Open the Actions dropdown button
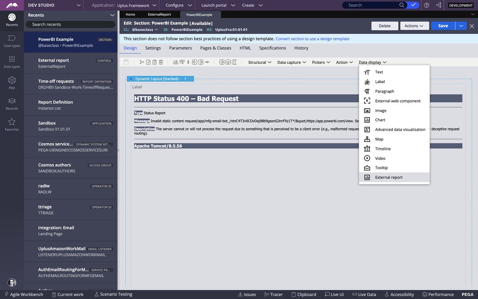478x299 pixels. 415,26
